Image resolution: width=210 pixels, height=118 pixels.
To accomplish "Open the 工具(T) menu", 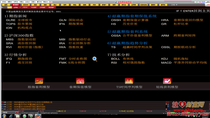I will 33,2.
